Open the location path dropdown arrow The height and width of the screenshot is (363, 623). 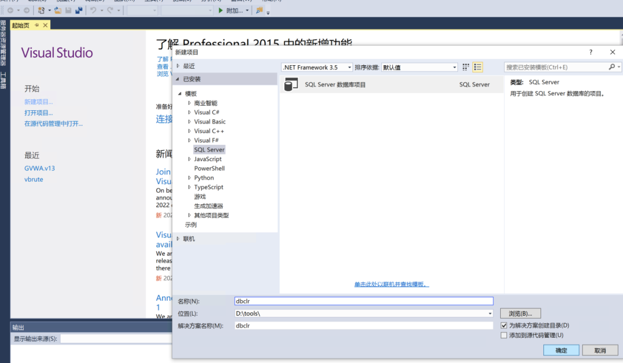[490, 314]
